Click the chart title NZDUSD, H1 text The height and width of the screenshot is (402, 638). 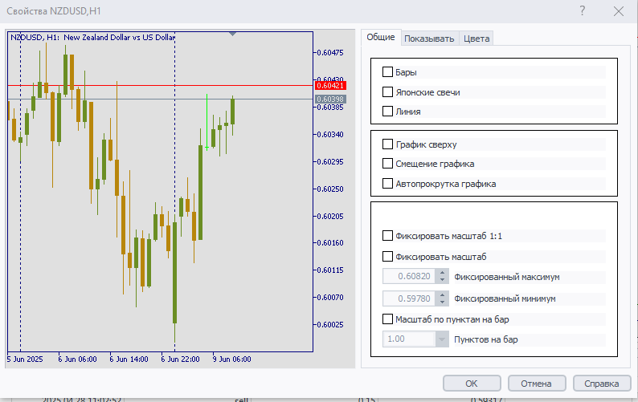pos(92,38)
